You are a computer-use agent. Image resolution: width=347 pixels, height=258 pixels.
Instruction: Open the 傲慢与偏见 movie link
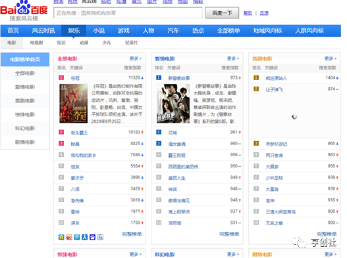point(179,201)
